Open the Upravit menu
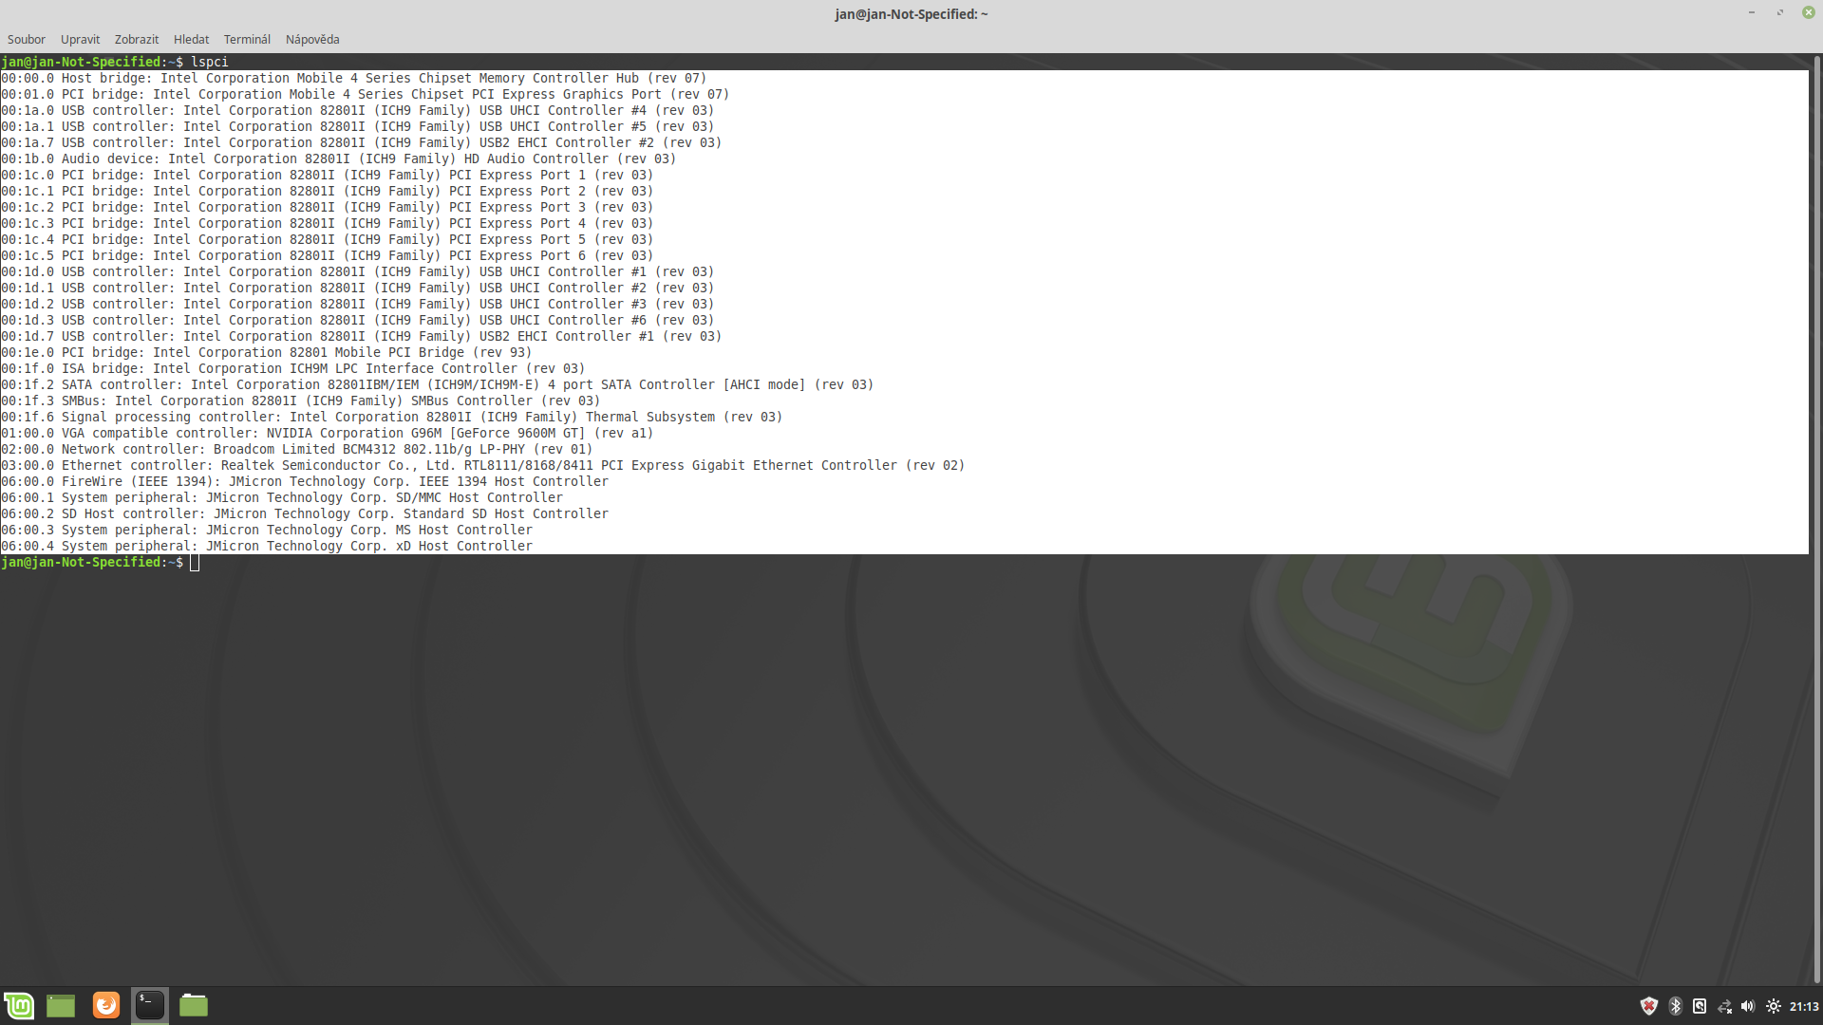 pyautogui.click(x=80, y=39)
